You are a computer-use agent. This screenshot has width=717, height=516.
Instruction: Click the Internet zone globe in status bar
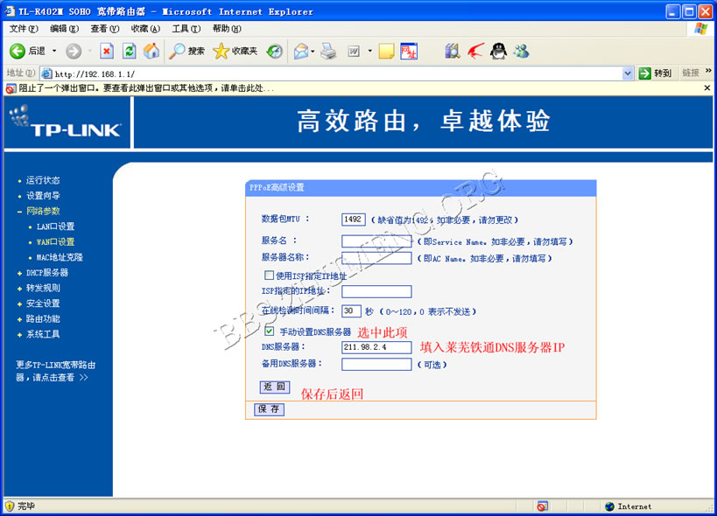609,506
